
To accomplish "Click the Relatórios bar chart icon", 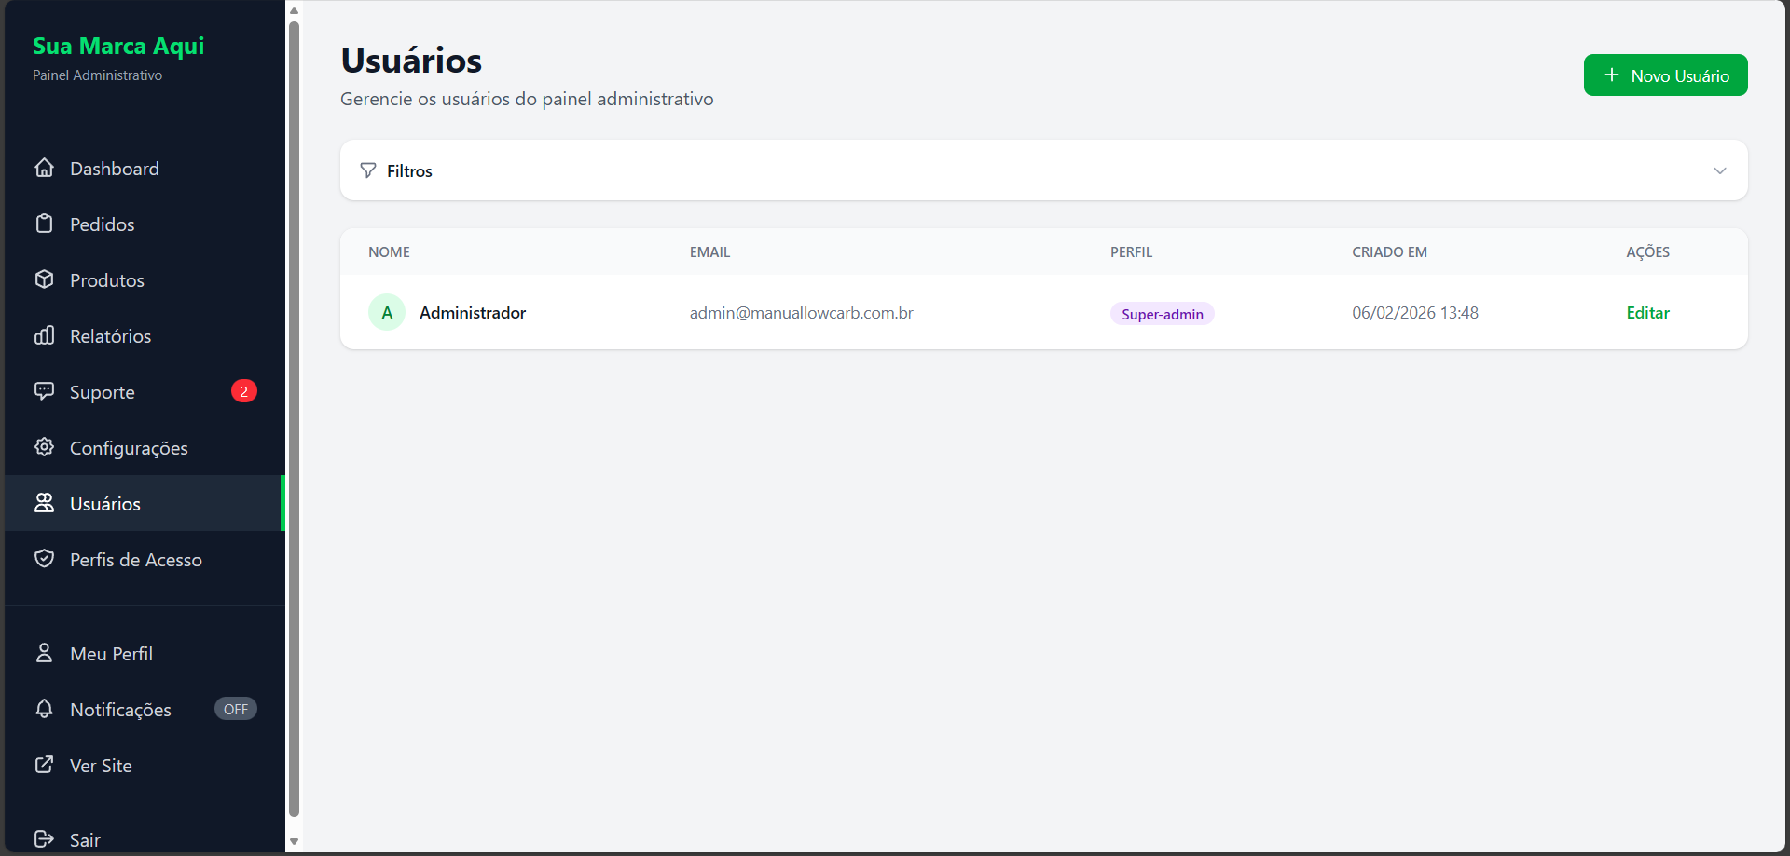I will pyautogui.click(x=44, y=335).
